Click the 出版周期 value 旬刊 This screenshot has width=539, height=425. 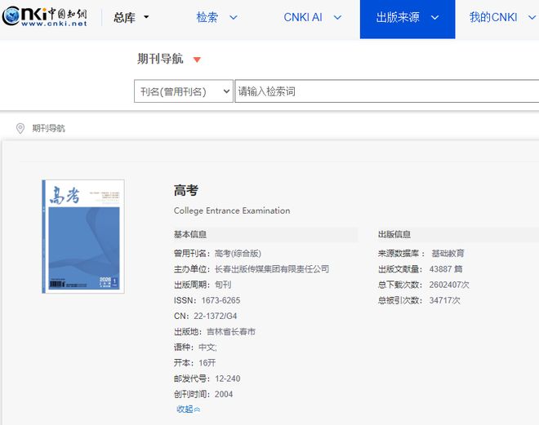(223, 285)
